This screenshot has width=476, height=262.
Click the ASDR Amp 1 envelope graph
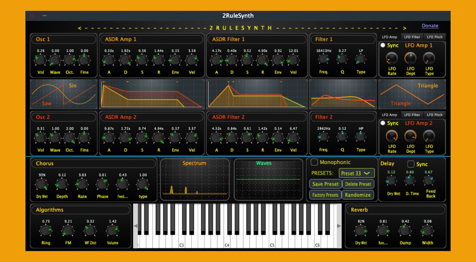pyautogui.click(x=152, y=94)
